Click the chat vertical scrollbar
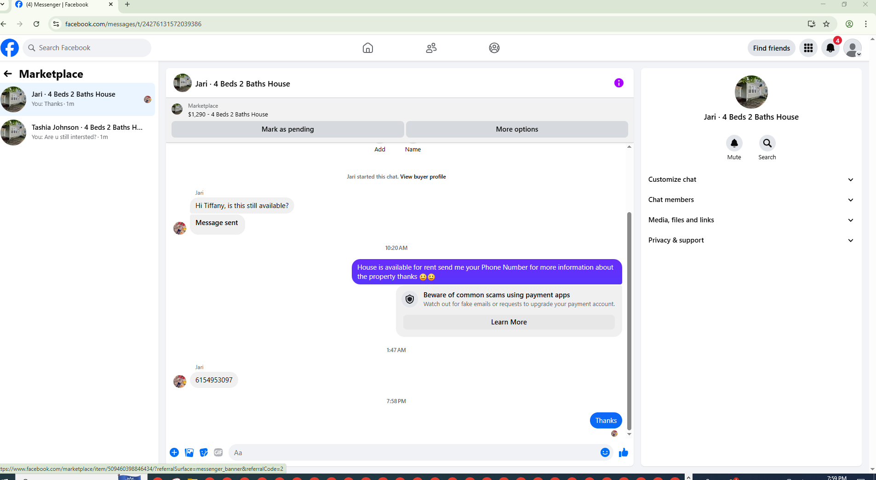This screenshot has height=480, width=876. click(x=629, y=321)
